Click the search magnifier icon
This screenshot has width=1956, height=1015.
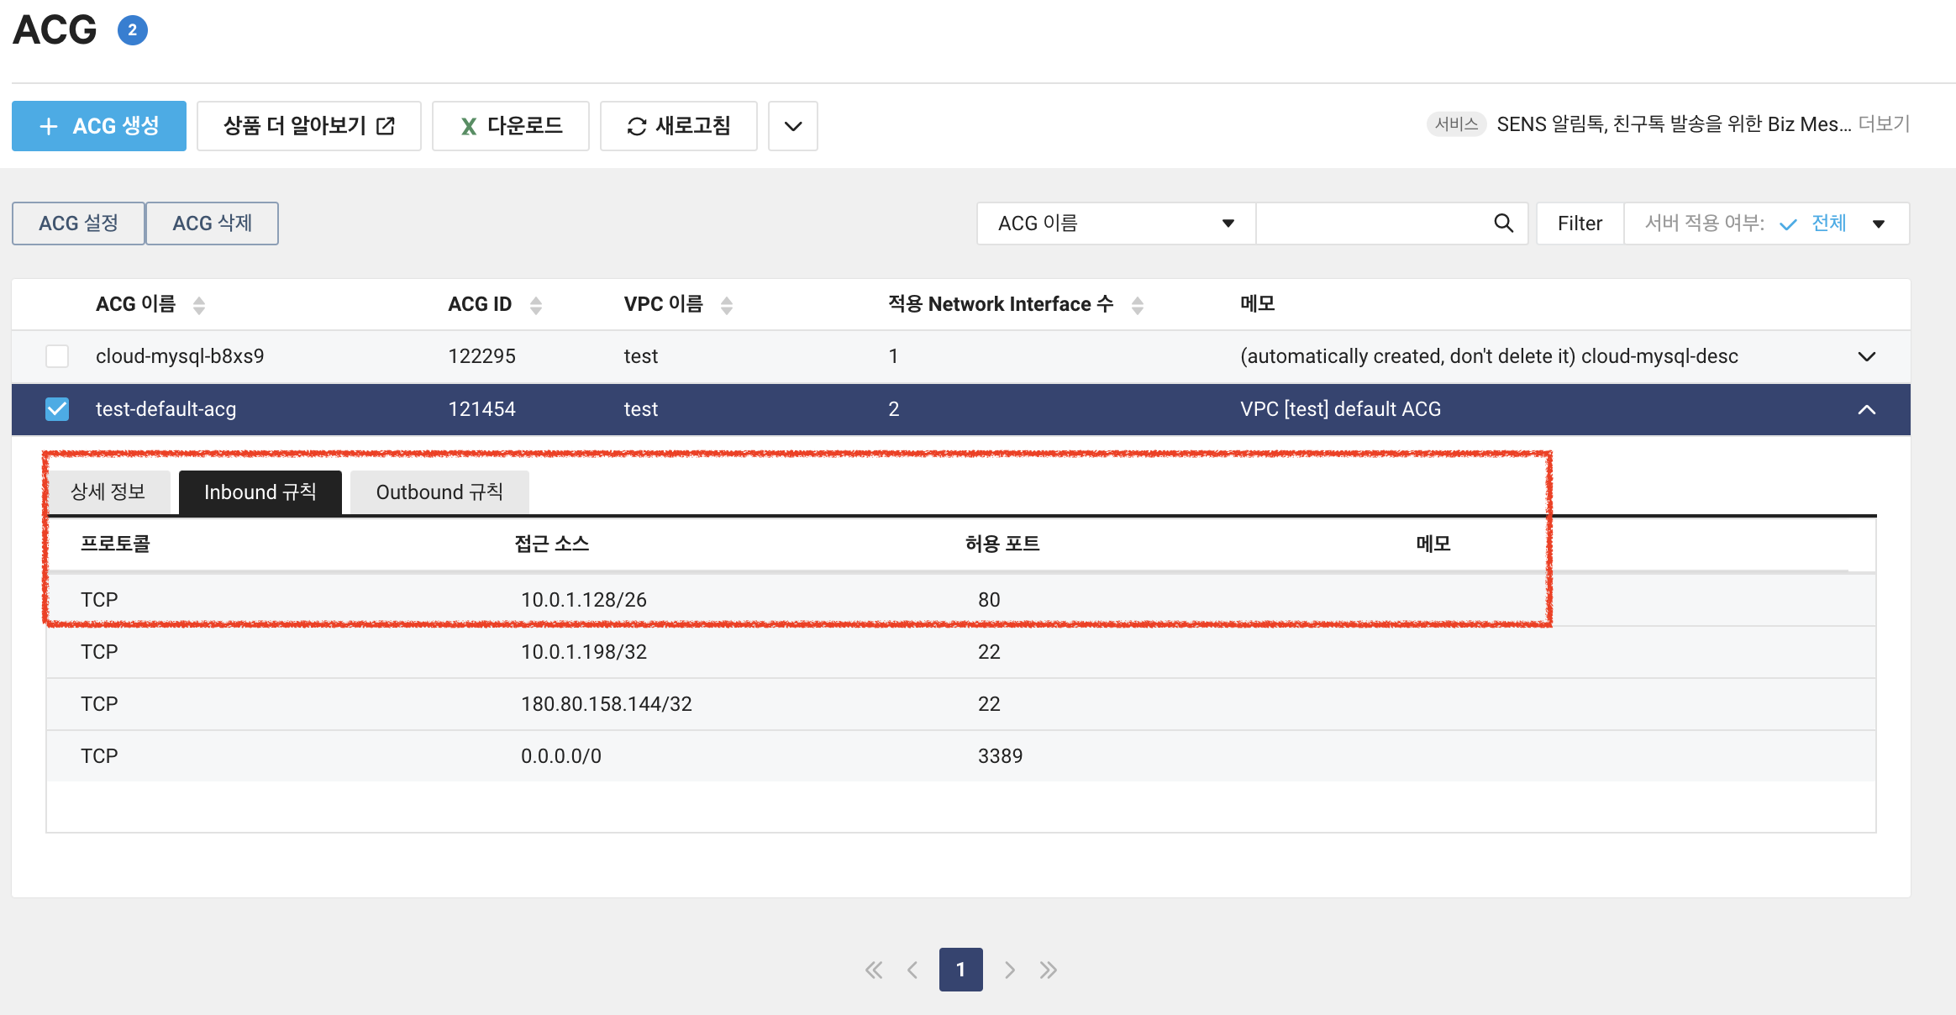pos(1503,224)
